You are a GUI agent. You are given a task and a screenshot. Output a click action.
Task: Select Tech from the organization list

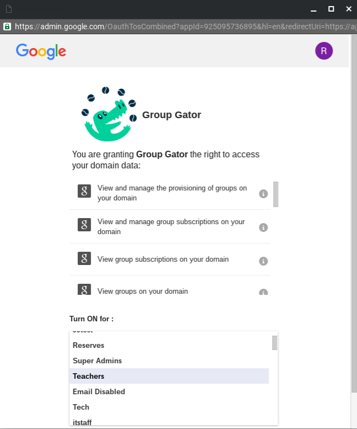pyautogui.click(x=81, y=407)
